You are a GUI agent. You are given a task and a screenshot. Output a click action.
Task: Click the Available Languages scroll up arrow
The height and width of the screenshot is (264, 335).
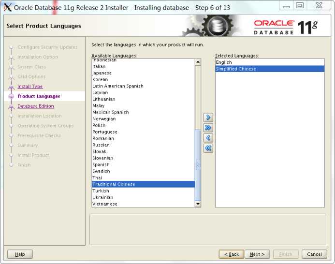pos(198,62)
